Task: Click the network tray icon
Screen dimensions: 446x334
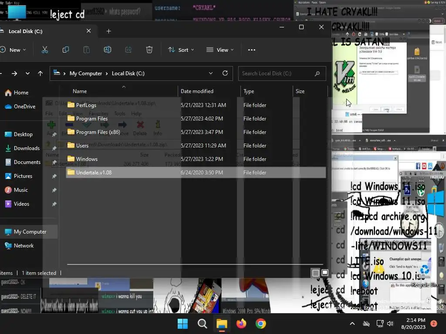Action: (x=380, y=324)
